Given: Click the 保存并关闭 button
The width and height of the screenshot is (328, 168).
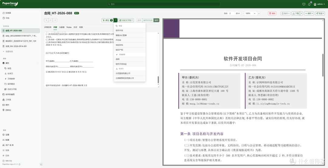Looking at the screenshot, I should tap(148, 20).
